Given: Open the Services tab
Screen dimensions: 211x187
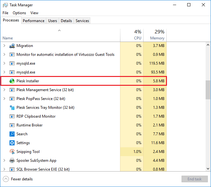Looking at the screenshot, I should coord(82,21).
